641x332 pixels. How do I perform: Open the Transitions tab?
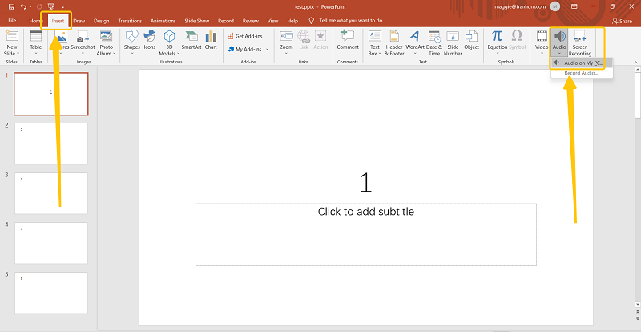129,20
